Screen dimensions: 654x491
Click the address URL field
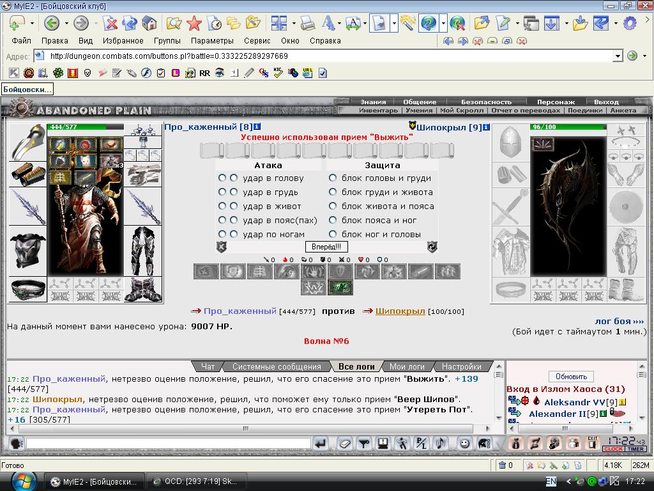coord(330,56)
